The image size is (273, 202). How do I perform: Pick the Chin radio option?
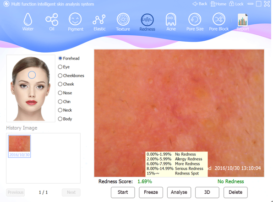pyautogui.click(x=60, y=102)
